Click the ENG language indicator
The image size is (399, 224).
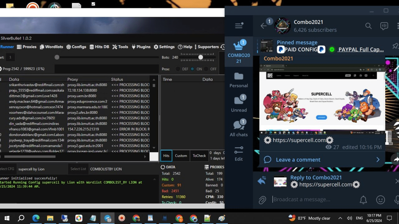coord(359,218)
